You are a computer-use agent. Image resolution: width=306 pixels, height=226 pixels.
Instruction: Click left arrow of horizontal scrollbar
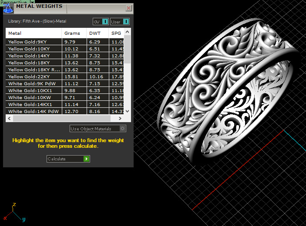(9, 118)
